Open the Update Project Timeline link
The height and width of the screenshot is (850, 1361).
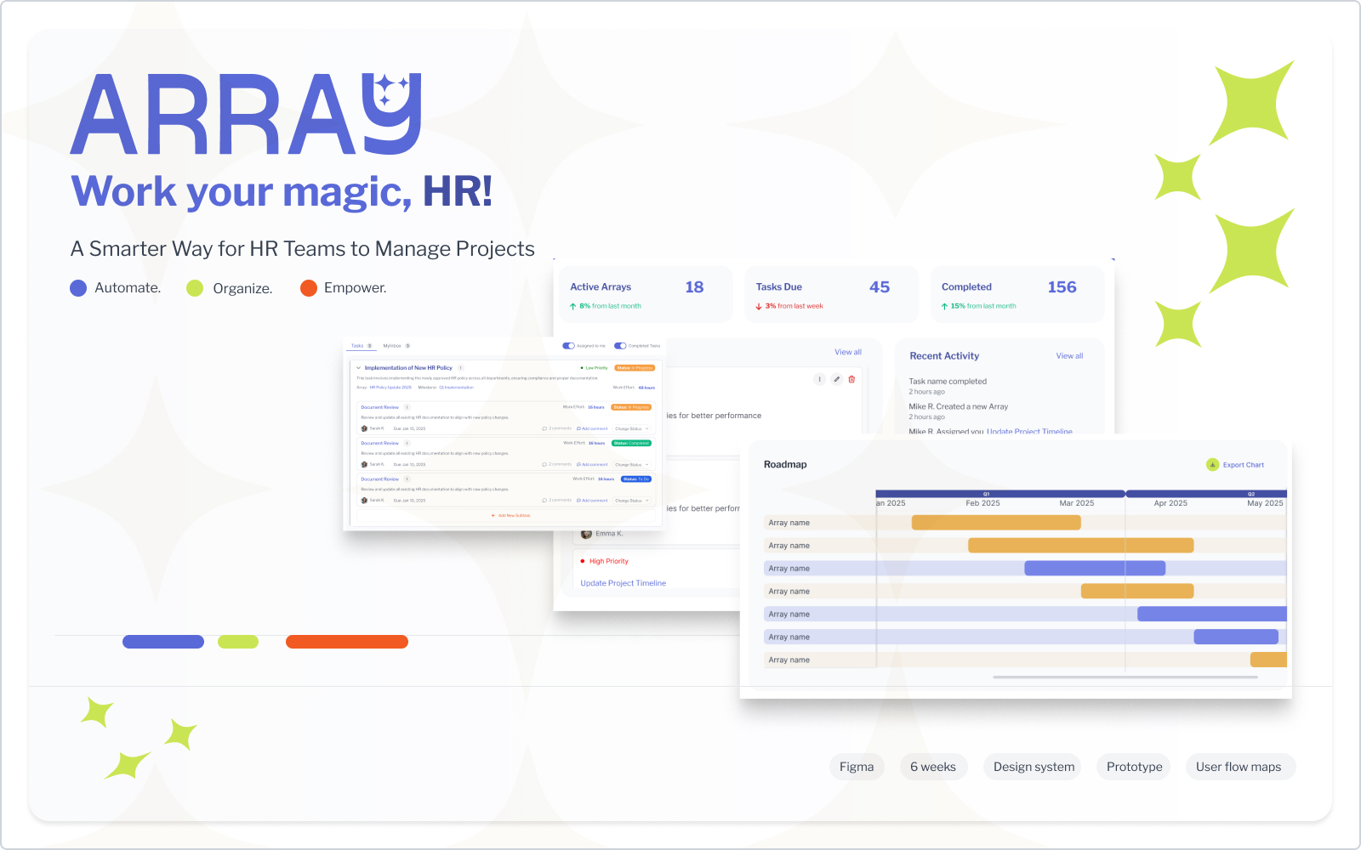point(624,583)
